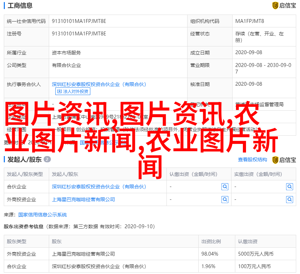Select 深圳红杉安泰 text in 股东出资参考信息 table

(99, 266)
